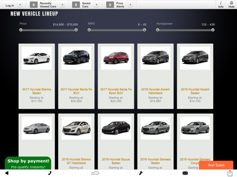Click the $17,150 starting price
Image resolution: width=237 pixels, height=177 pixels.
[x=37, y=101]
